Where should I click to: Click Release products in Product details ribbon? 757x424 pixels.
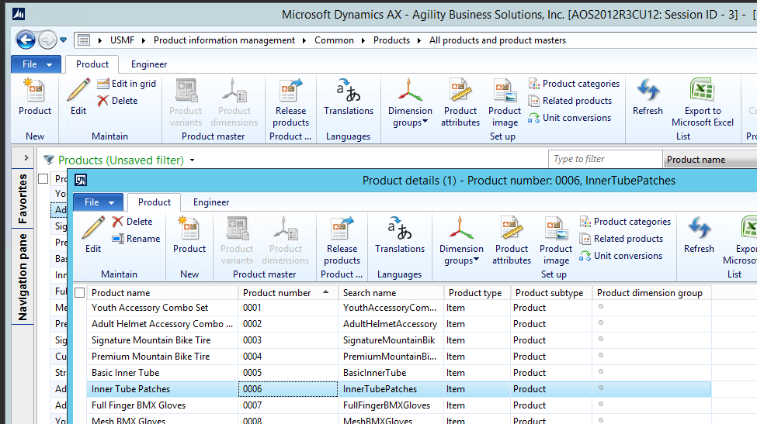(342, 240)
